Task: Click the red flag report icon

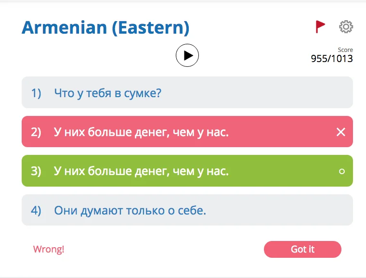Action: pos(320,27)
